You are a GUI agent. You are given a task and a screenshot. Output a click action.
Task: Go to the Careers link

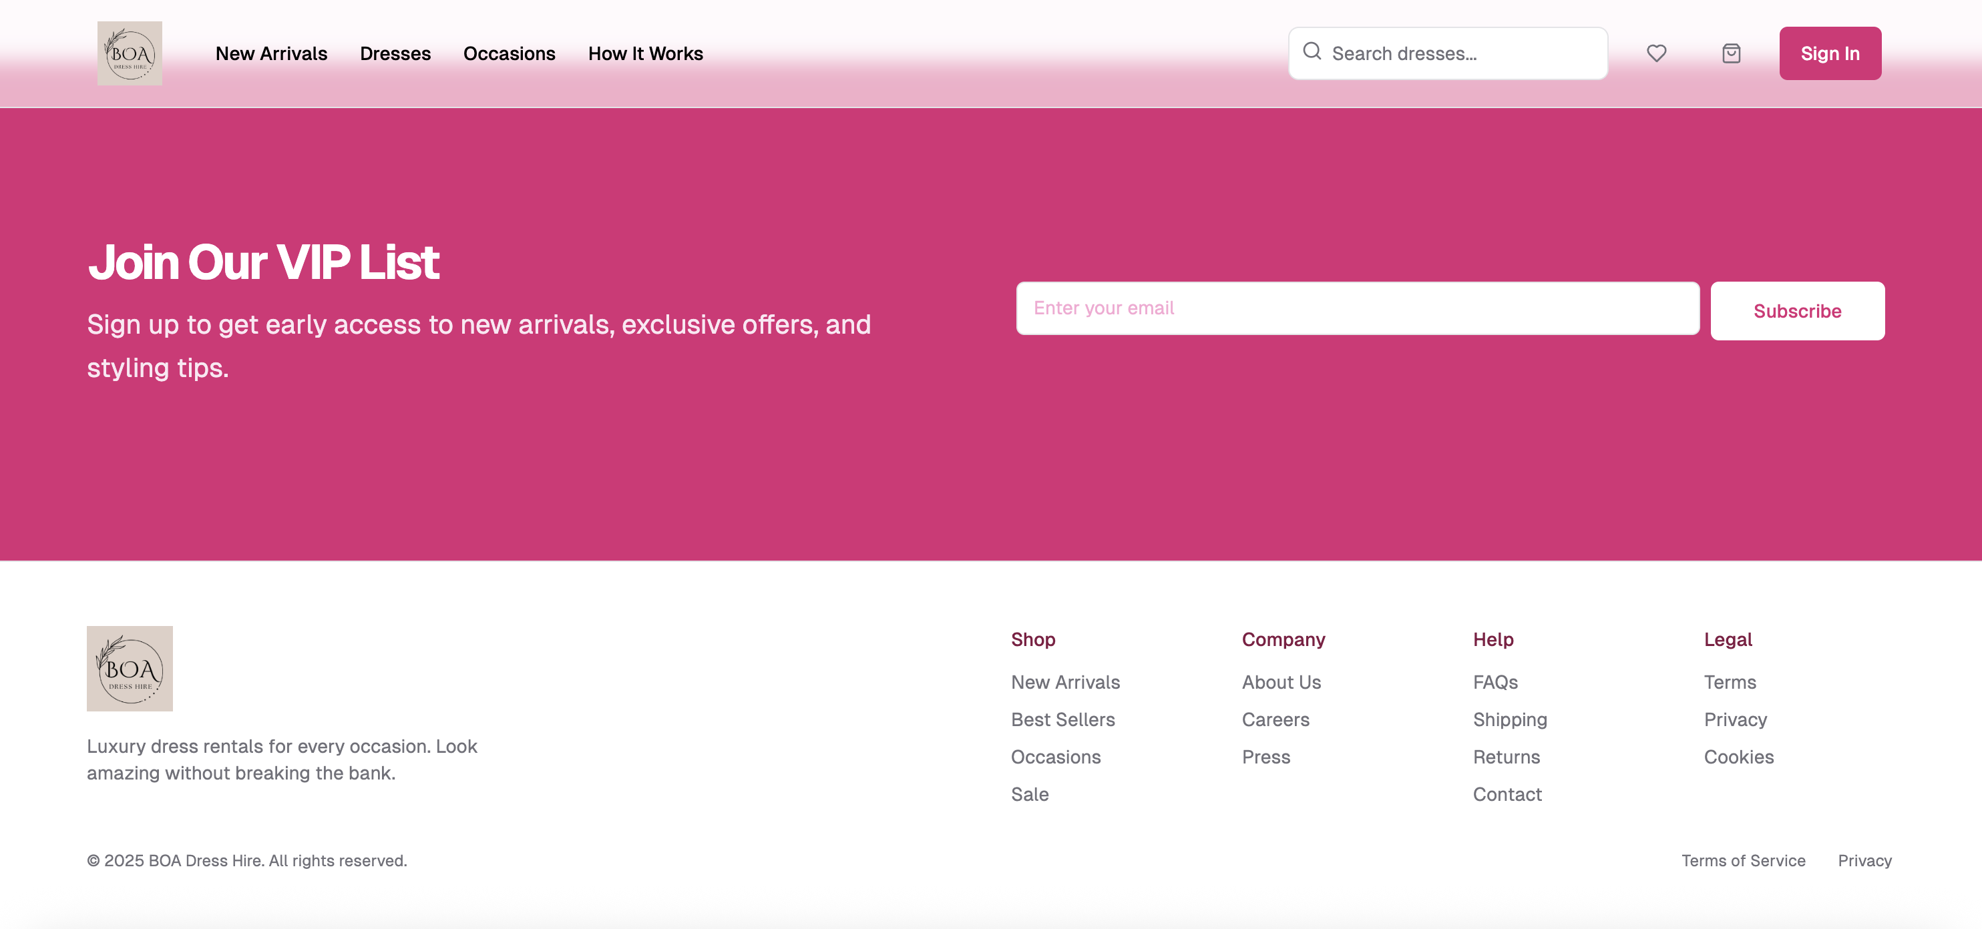point(1275,719)
